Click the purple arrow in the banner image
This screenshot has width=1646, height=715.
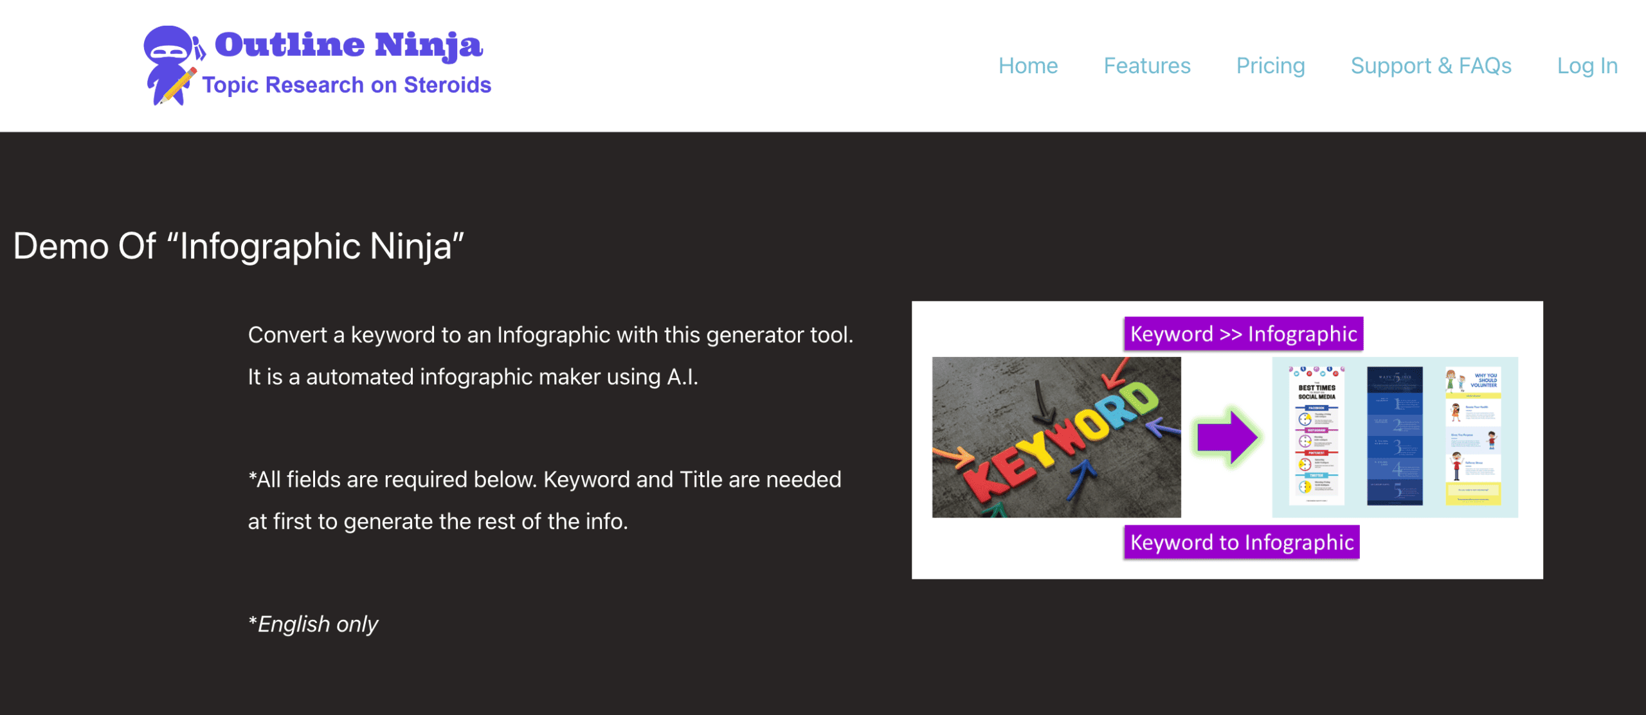point(1226,437)
